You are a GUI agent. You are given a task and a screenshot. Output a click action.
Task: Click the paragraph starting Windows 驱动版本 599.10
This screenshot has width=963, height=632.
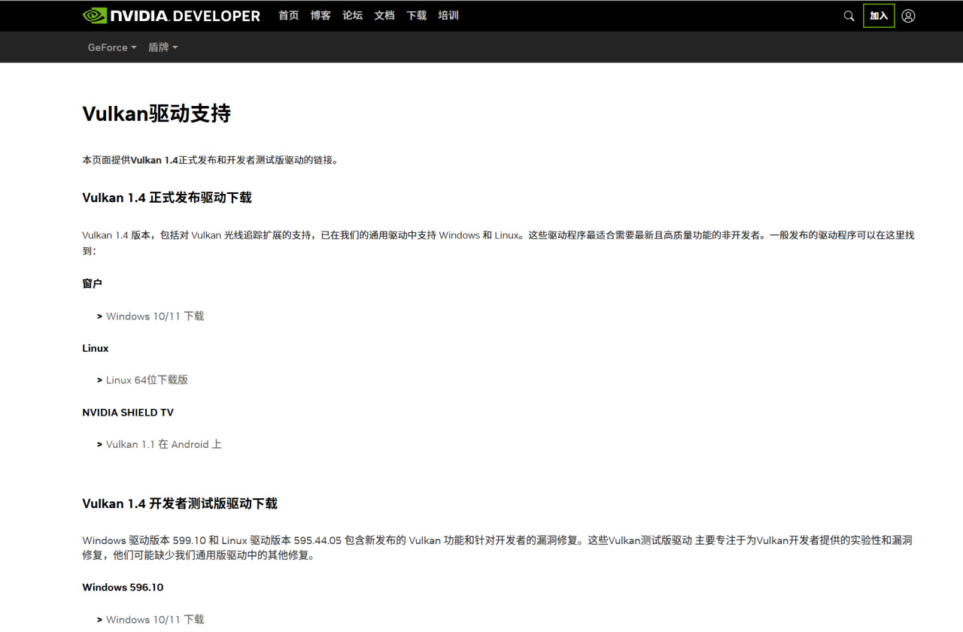coord(497,548)
